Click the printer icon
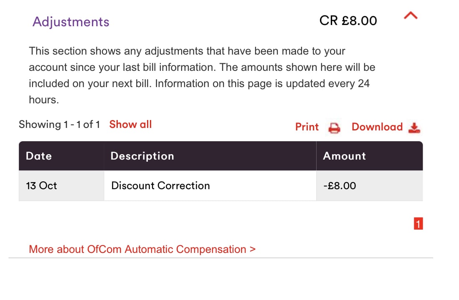Image resolution: width=459 pixels, height=300 pixels. 334,128
